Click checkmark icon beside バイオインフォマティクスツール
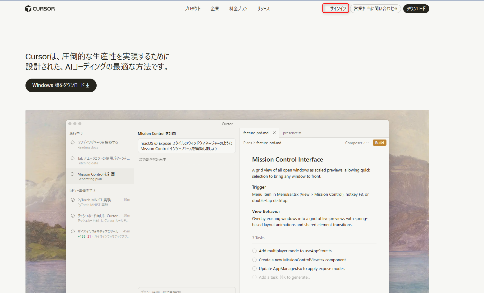The image size is (484, 293). pyautogui.click(x=73, y=231)
